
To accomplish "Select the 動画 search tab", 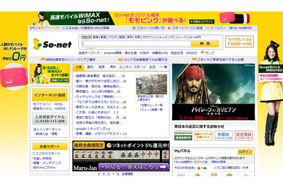I will 103,37.
